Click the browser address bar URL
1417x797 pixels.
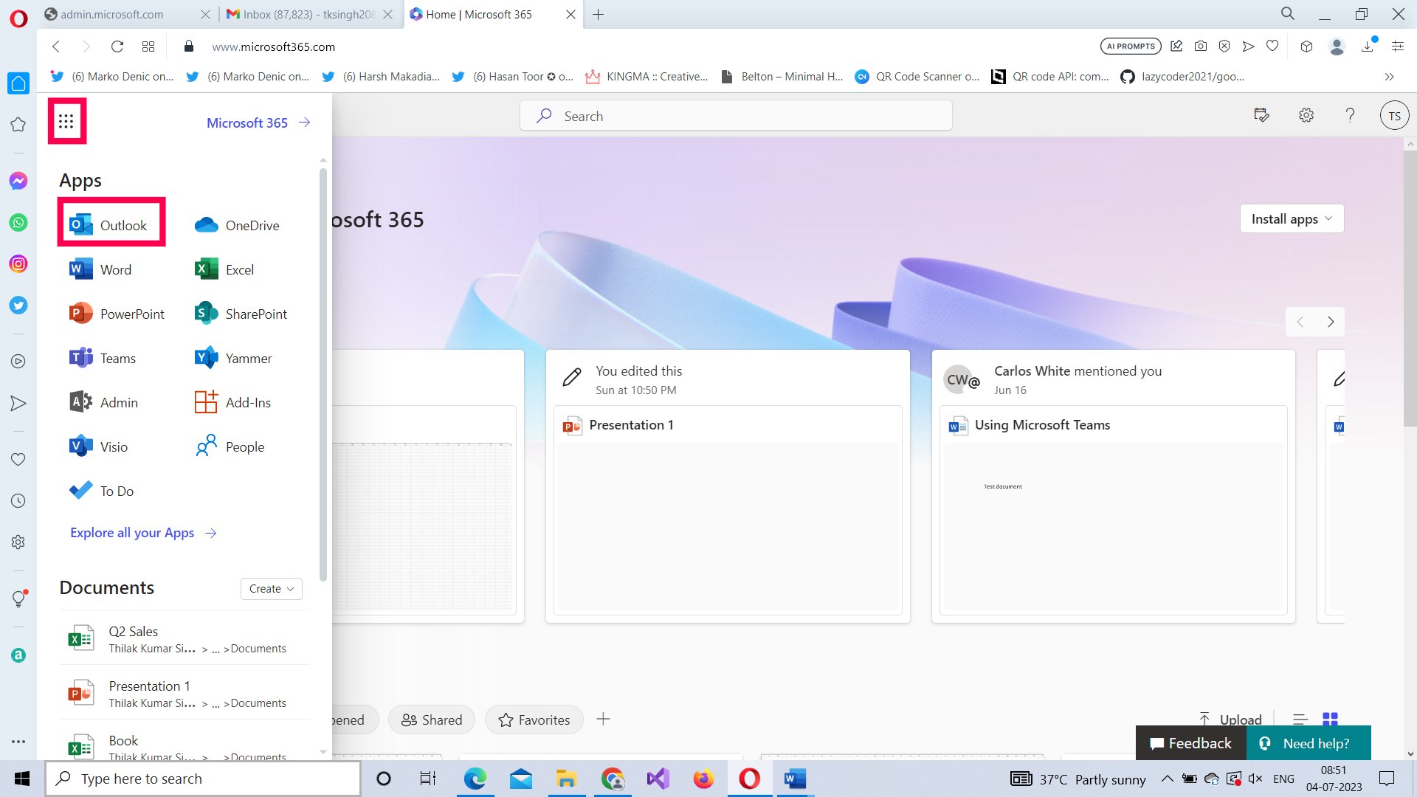tap(274, 46)
